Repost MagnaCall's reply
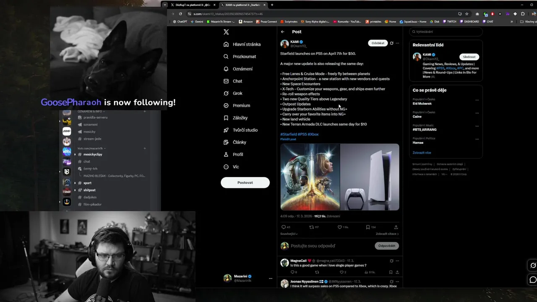This screenshot has width=537, height=302. [x=317, y=272]
